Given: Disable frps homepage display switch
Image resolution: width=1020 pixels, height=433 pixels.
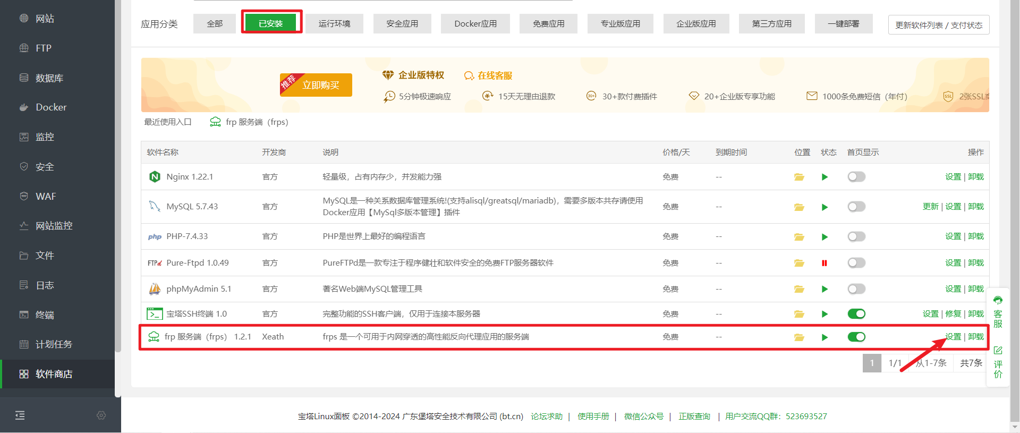Looking at the screenshot, I should pyautogui.click(x=856, y=337).
